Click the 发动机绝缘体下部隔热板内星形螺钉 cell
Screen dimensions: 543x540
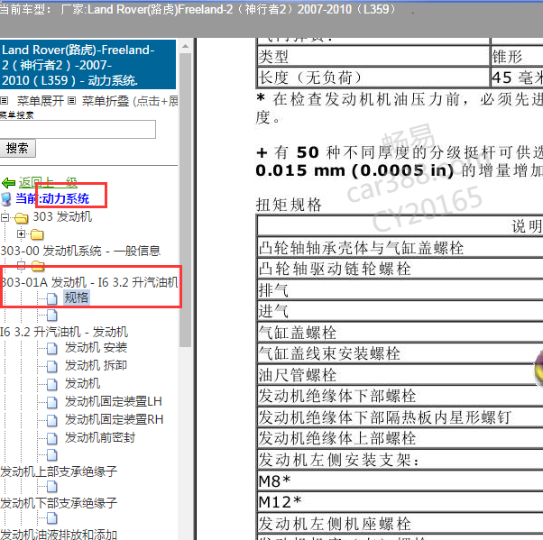click(400, 417)
